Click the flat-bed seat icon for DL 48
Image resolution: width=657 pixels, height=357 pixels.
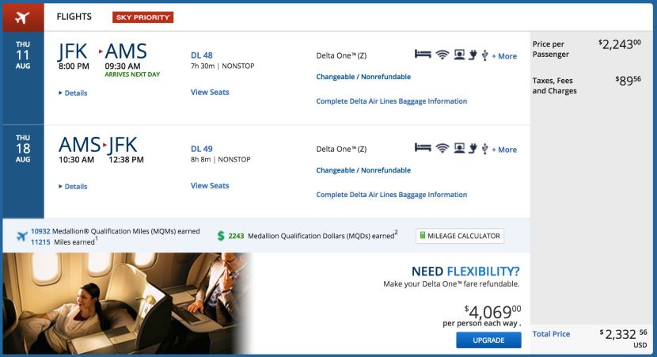pyautogui.click(x=423, y=55)
